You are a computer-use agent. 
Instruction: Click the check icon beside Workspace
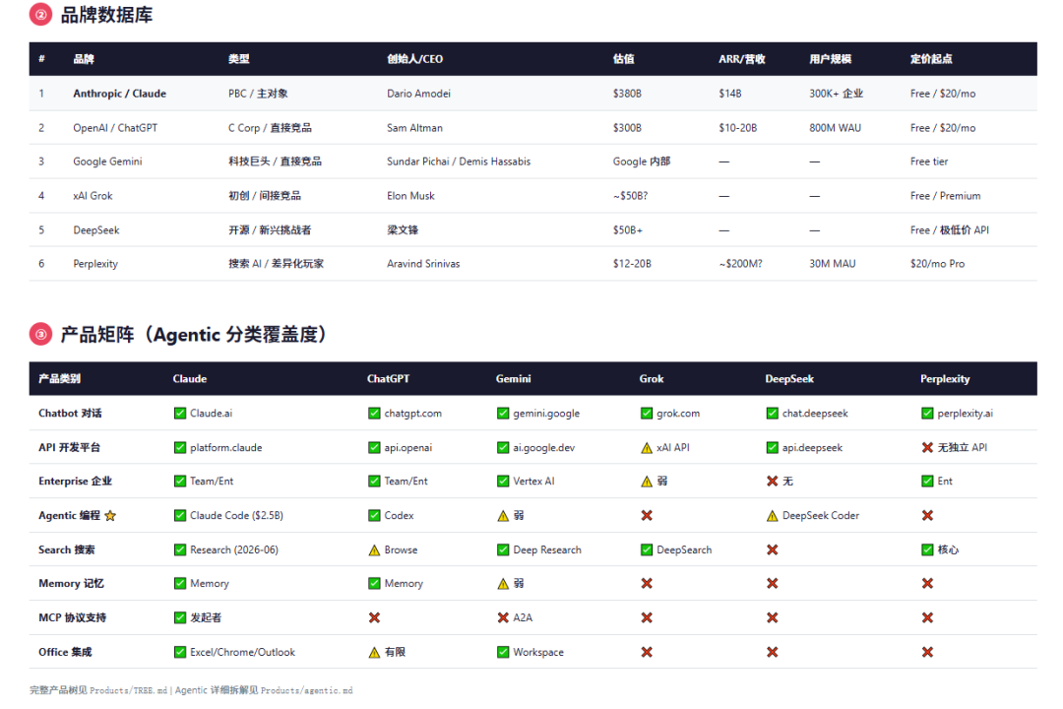pos(503,652)
